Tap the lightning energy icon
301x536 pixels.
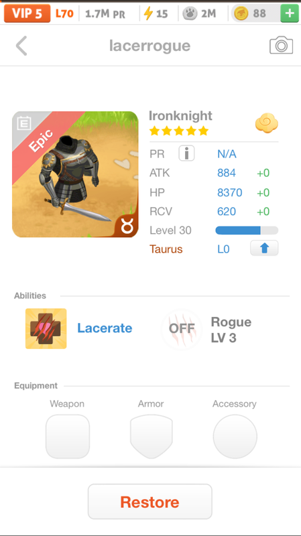pos(148,13)
